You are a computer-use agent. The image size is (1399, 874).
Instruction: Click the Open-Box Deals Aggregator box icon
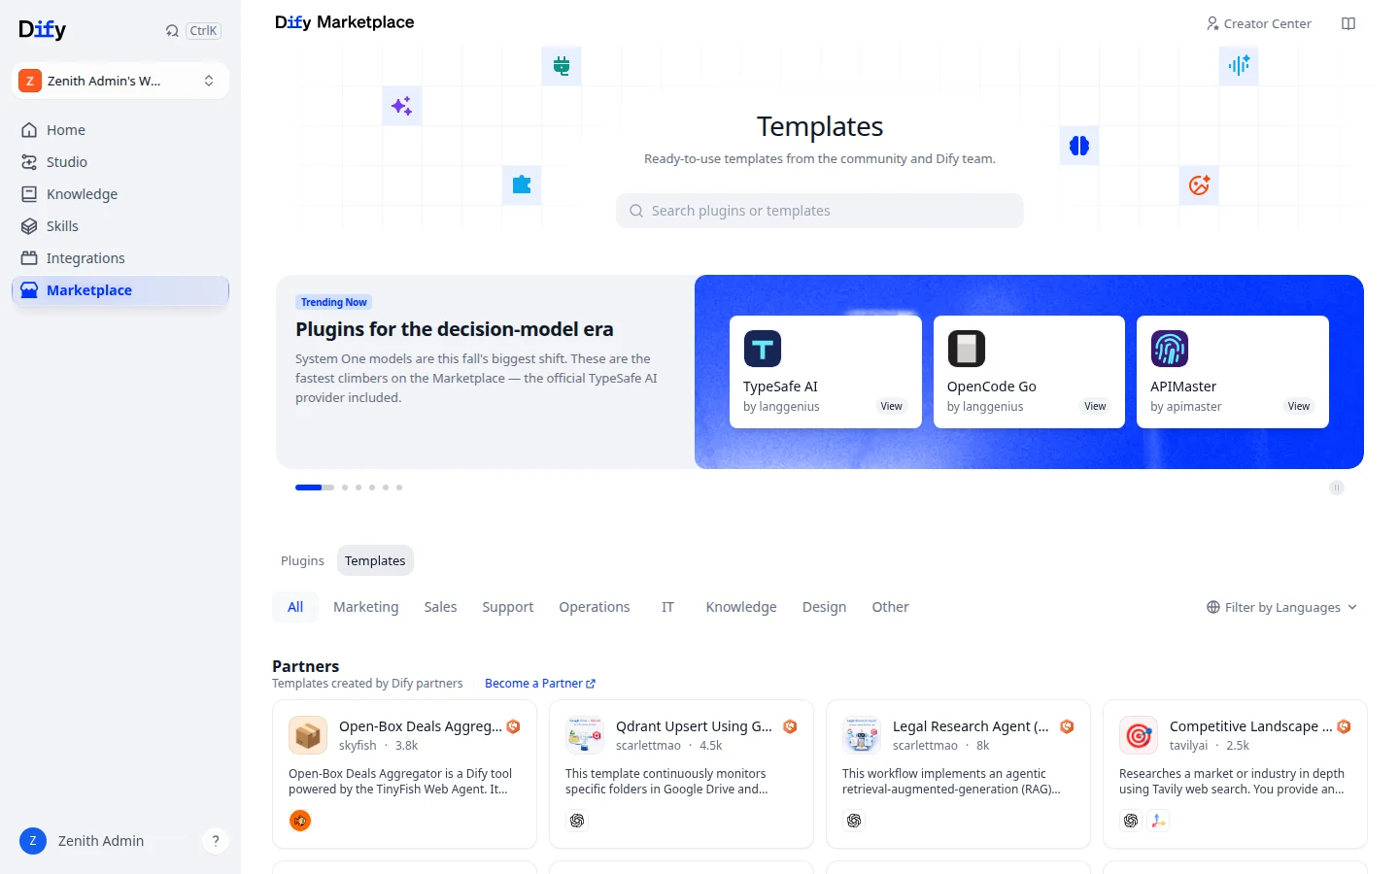[x=308, y=735]
